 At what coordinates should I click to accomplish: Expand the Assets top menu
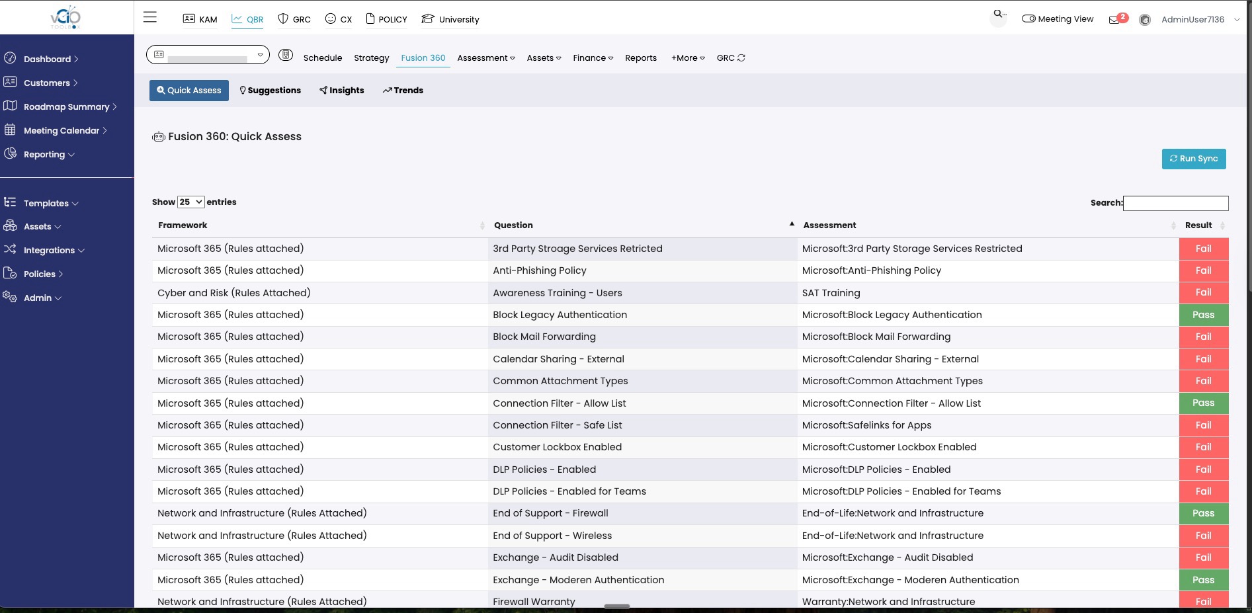point(544,58)
